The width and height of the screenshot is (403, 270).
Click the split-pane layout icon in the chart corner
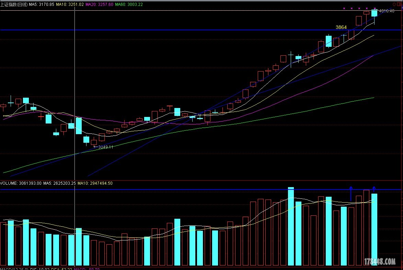point(399,4)
